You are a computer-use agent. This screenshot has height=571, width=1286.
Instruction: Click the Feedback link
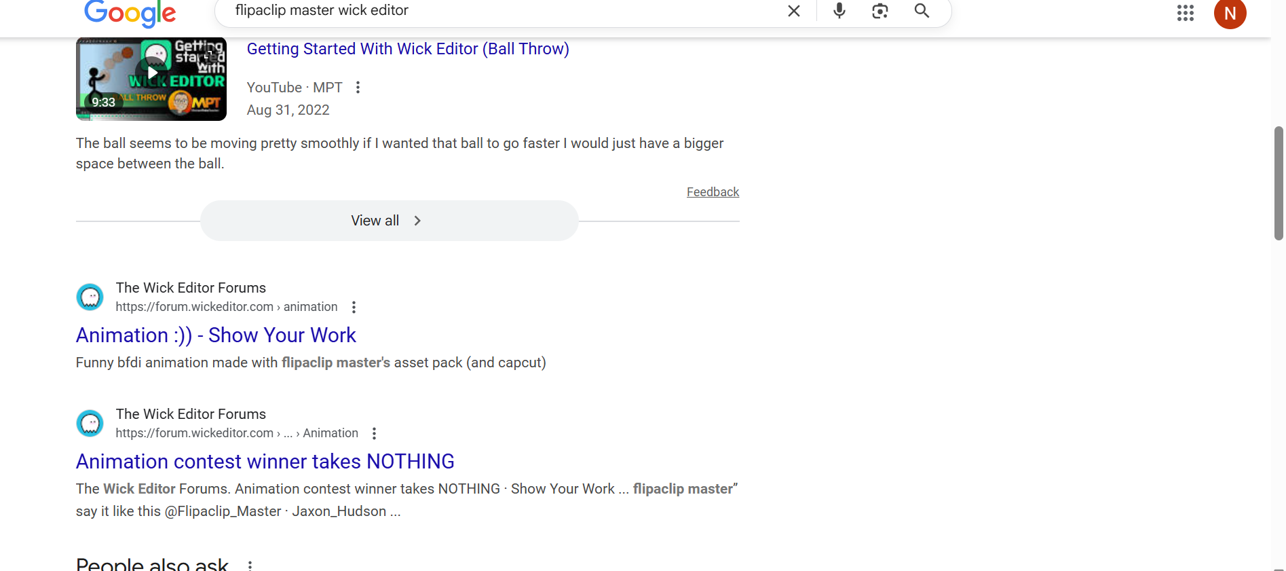pyautogui.click(x=713, y=192)
